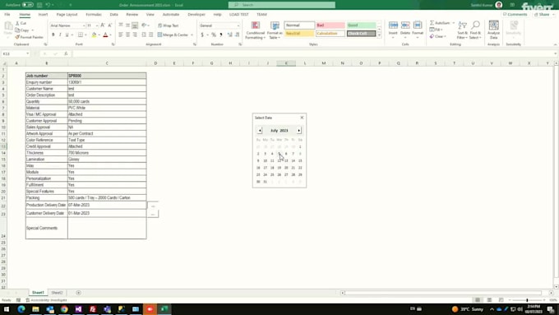This screenshot has height=315, width=559.
Task: Apply the accounting dollar format
Action: pyautogui.click(x=202, y=35)
